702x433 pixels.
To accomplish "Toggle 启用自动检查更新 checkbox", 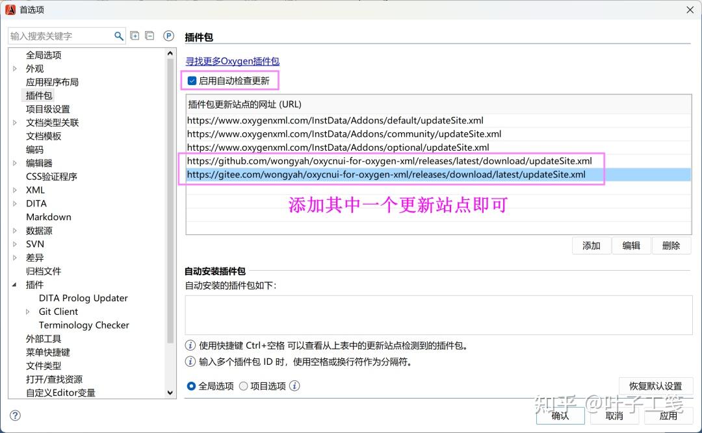I will click(x=192, y=81).
